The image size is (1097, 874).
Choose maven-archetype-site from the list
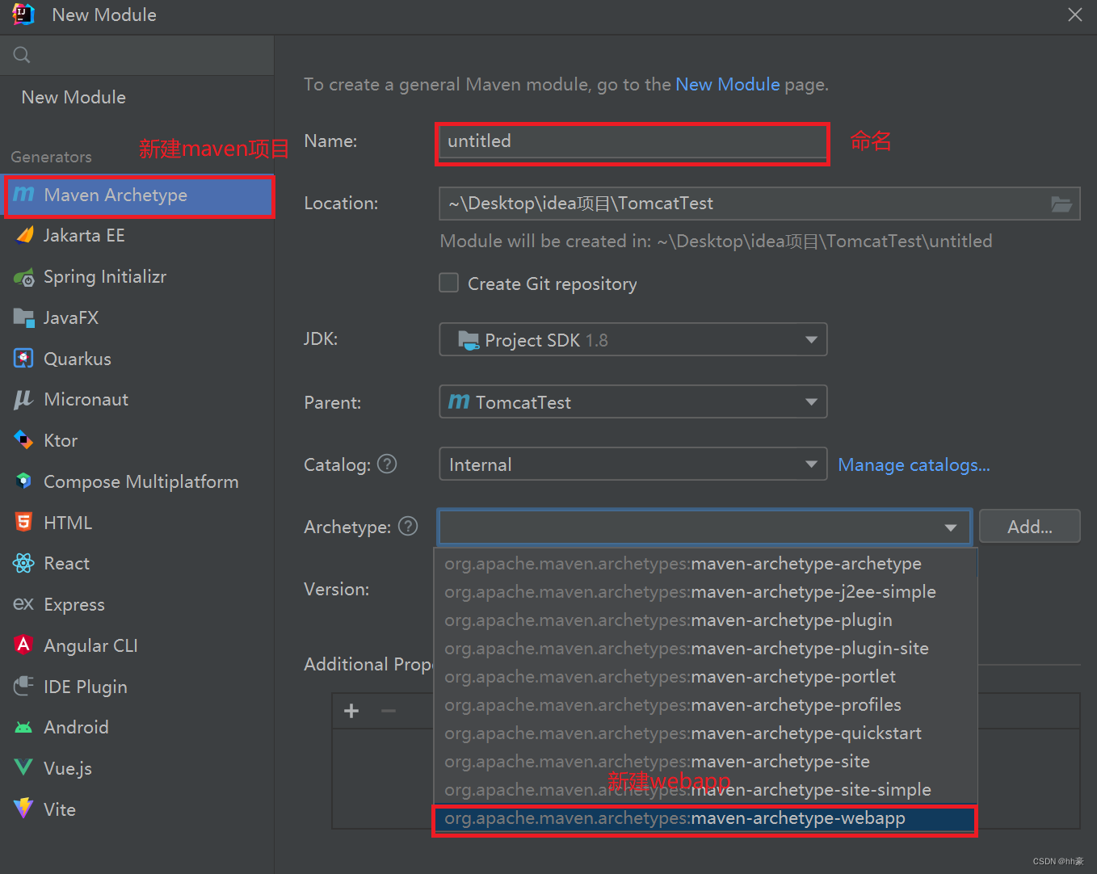pyautogui.click(x=704, y=762)
